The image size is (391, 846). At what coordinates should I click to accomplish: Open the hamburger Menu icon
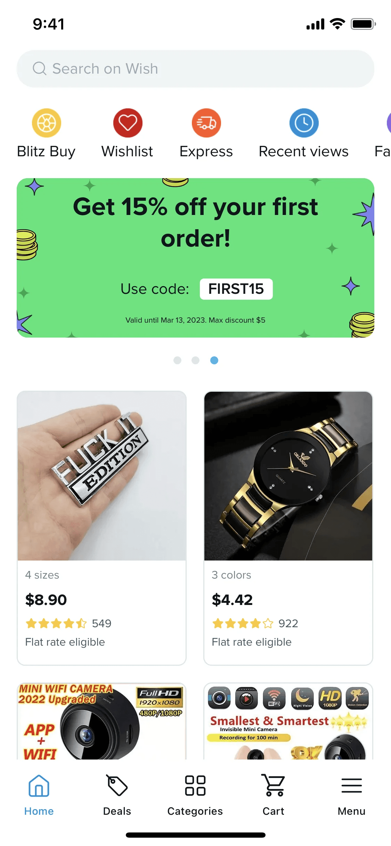(x=352, y=786)
